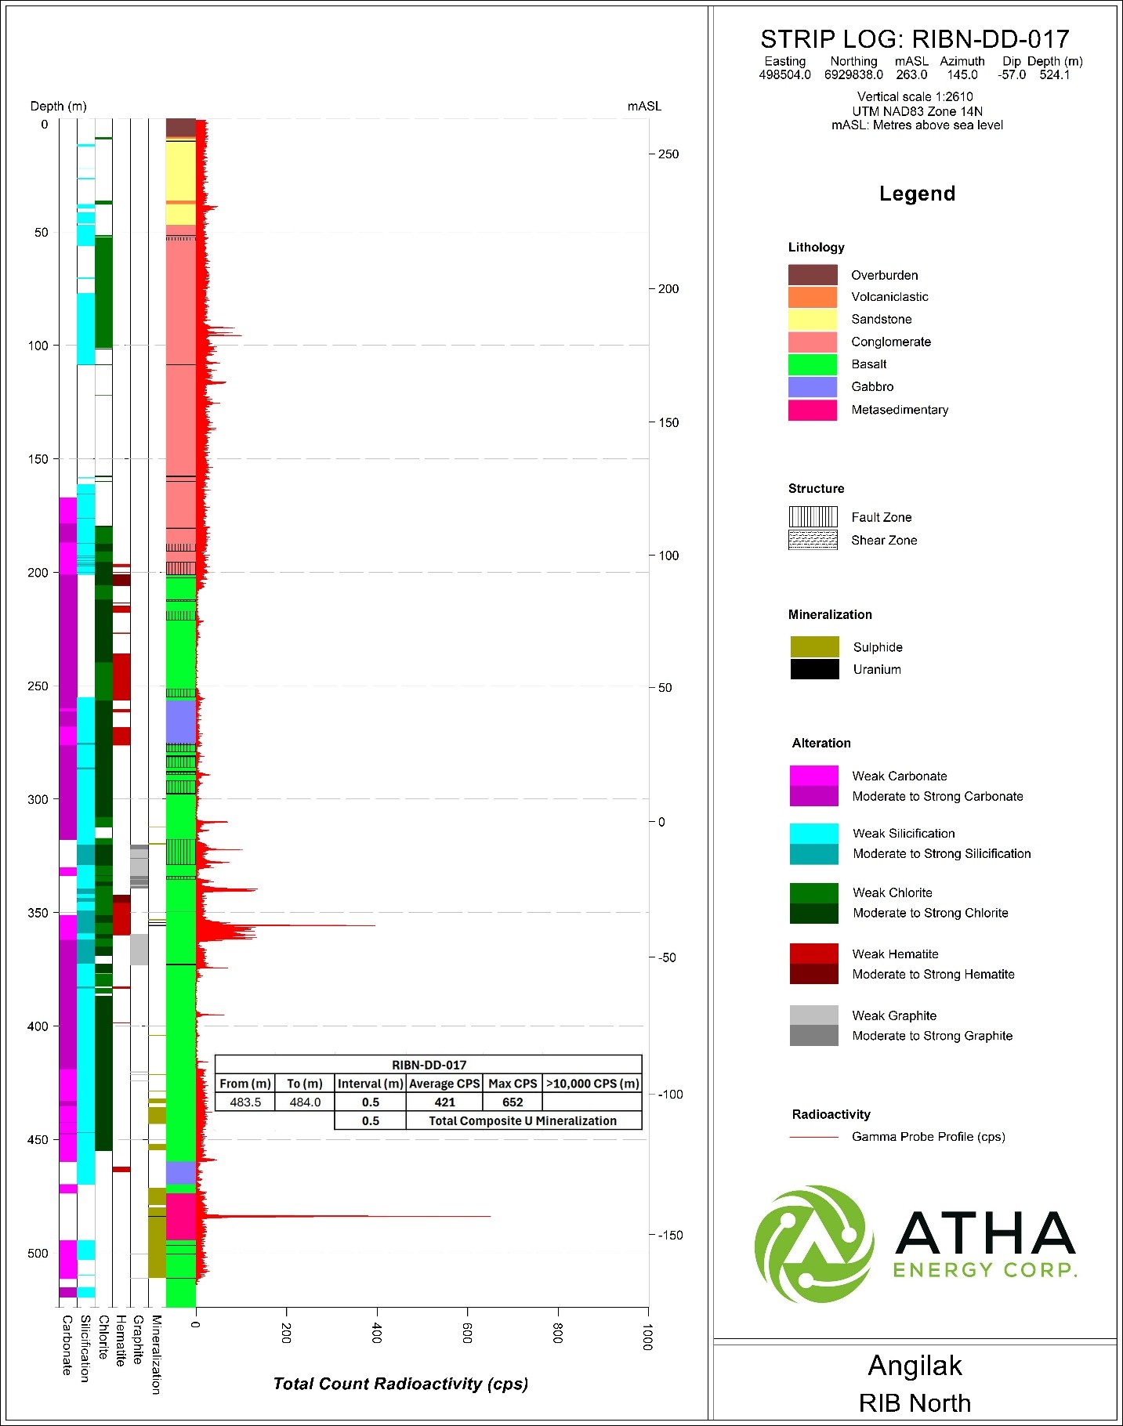Select the Conglomerate legend color swatch
The width and height of the screenshot is (1123, 1426).
point(813,342)
